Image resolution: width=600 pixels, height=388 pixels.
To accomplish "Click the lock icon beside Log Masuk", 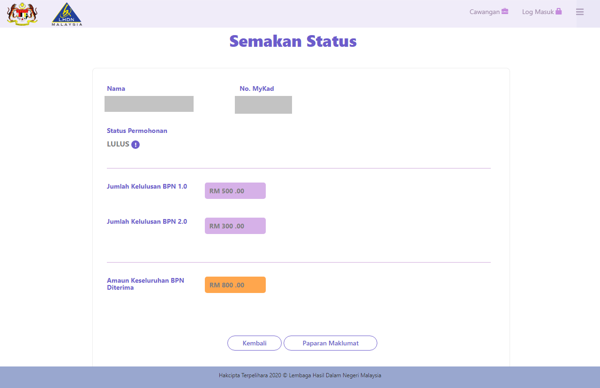I will (559, 11).
